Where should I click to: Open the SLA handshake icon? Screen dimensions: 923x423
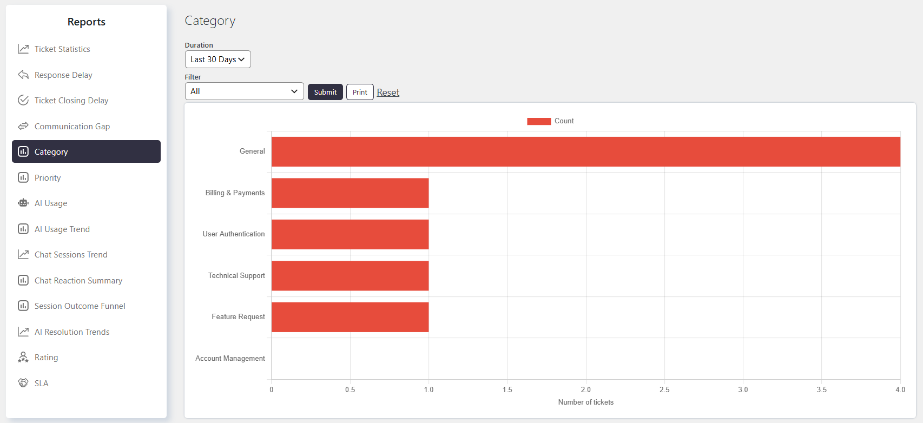[23, 383]
